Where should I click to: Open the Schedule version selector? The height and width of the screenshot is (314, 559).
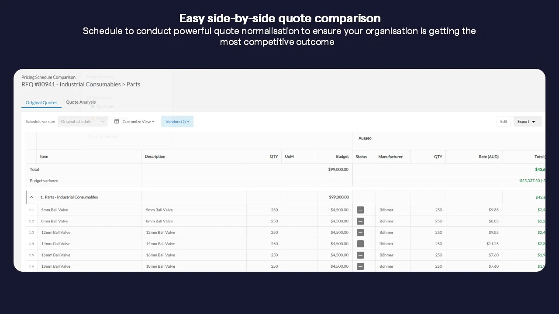click(x=83, y=122)
